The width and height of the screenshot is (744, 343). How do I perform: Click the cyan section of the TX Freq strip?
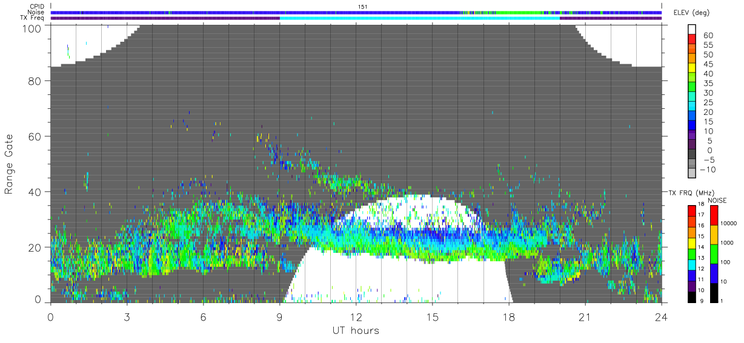[419, 18]
